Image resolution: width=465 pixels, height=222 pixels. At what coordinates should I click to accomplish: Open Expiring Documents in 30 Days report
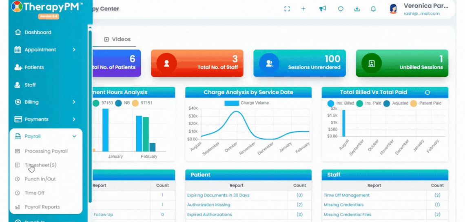[x=218, y=195]
